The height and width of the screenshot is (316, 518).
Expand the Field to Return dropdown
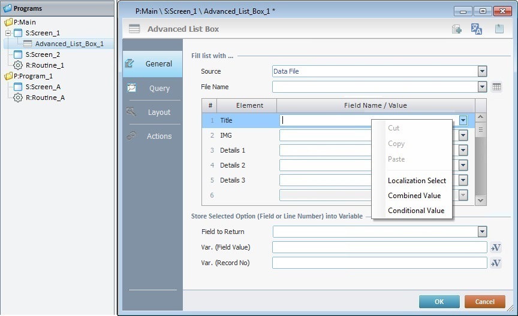(x=482, y=232)
